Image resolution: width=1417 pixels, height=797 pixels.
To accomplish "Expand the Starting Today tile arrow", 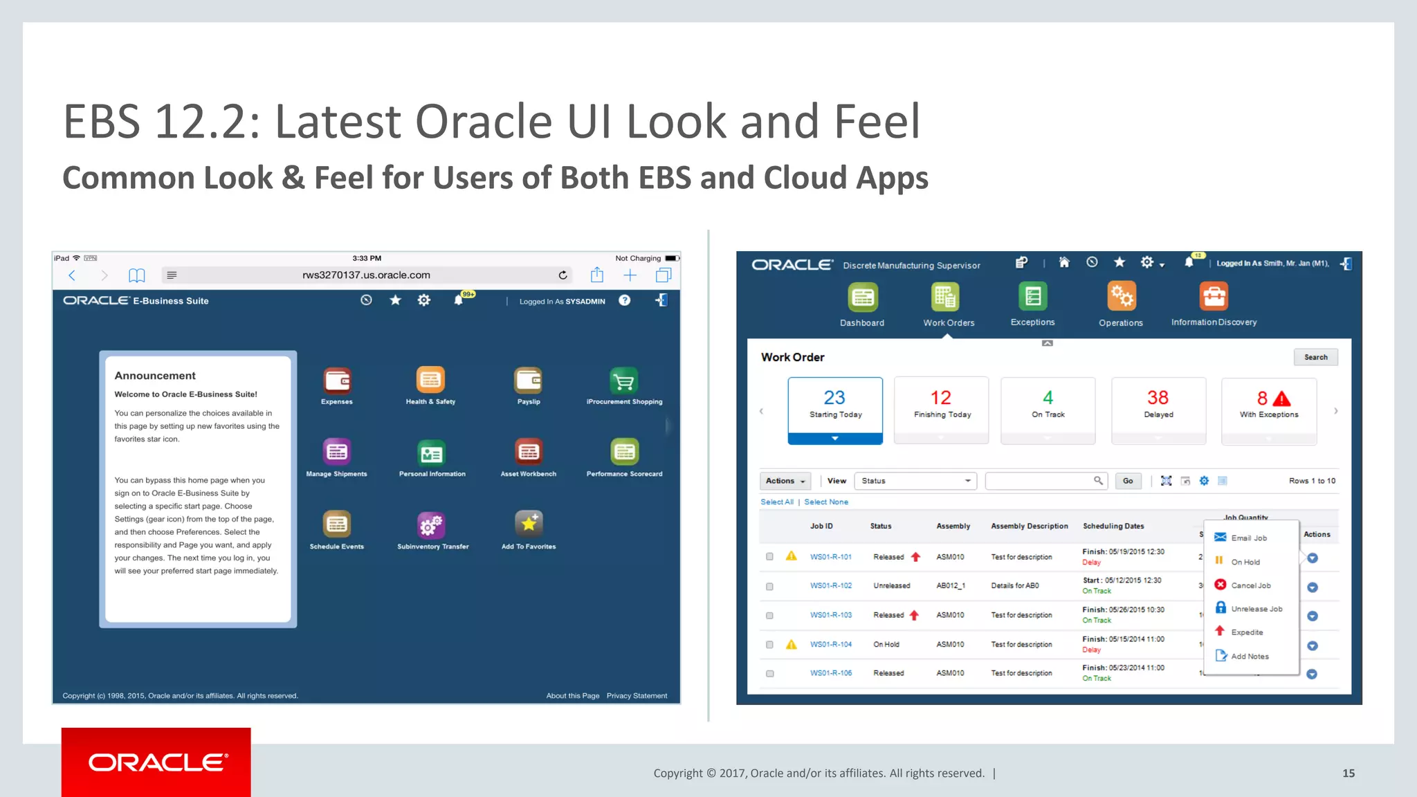I will pyautogui.click(x=835, y=439).
